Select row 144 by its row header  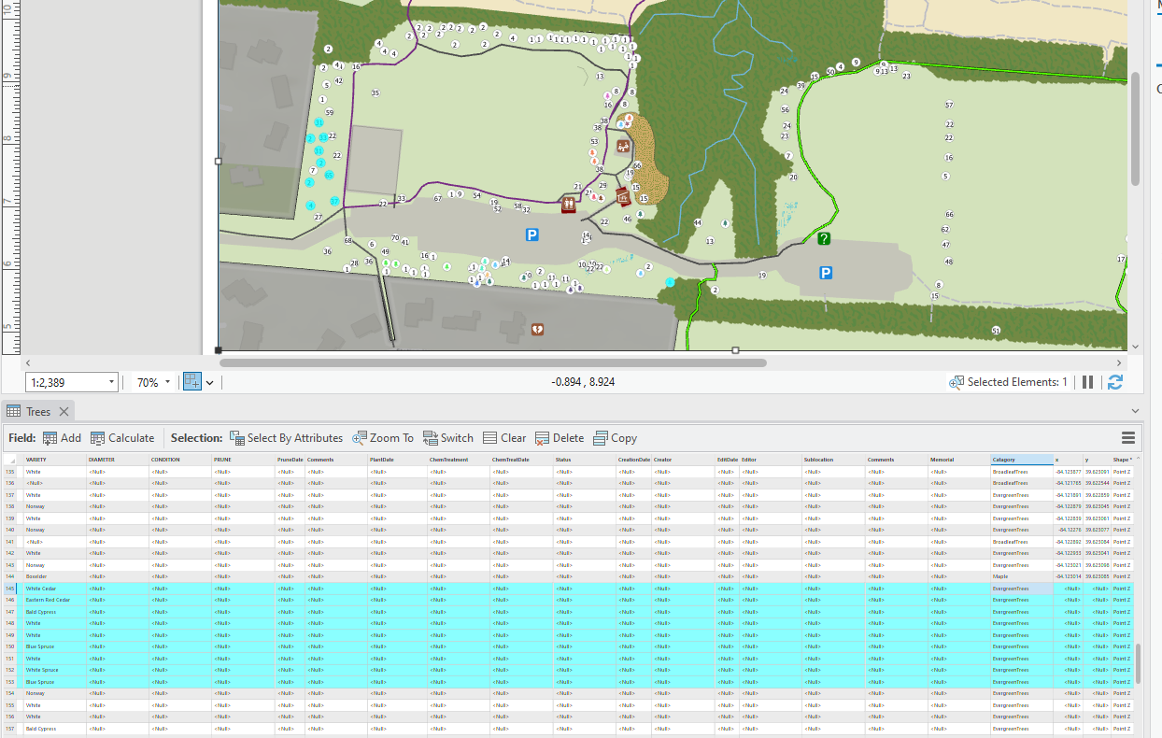point(10,576)
